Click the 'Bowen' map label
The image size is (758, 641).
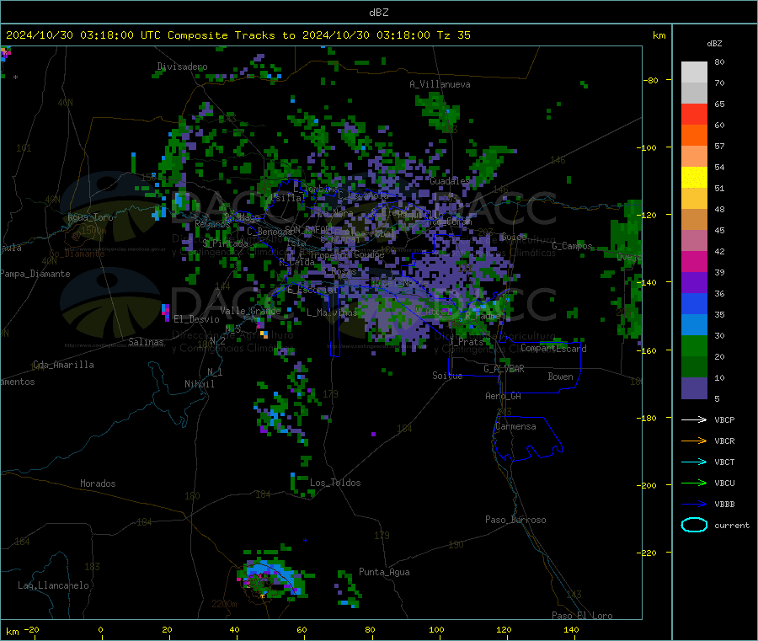560,376
